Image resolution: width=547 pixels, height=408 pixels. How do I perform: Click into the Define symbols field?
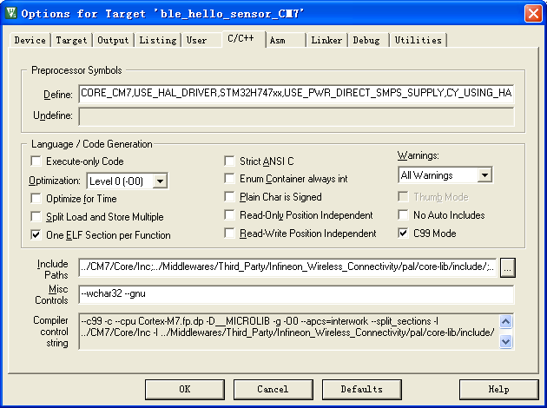[x=295, y=93]
